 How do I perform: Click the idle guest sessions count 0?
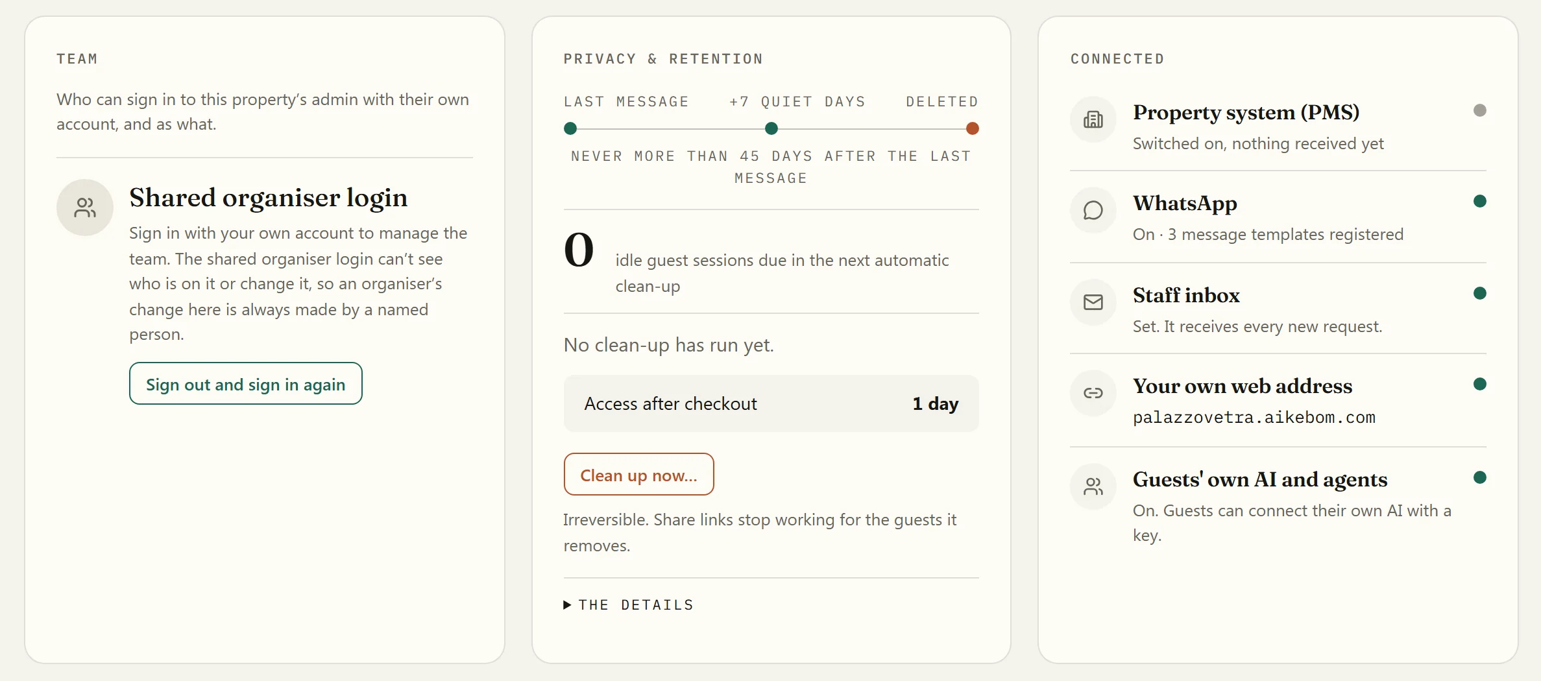point(579,250)
